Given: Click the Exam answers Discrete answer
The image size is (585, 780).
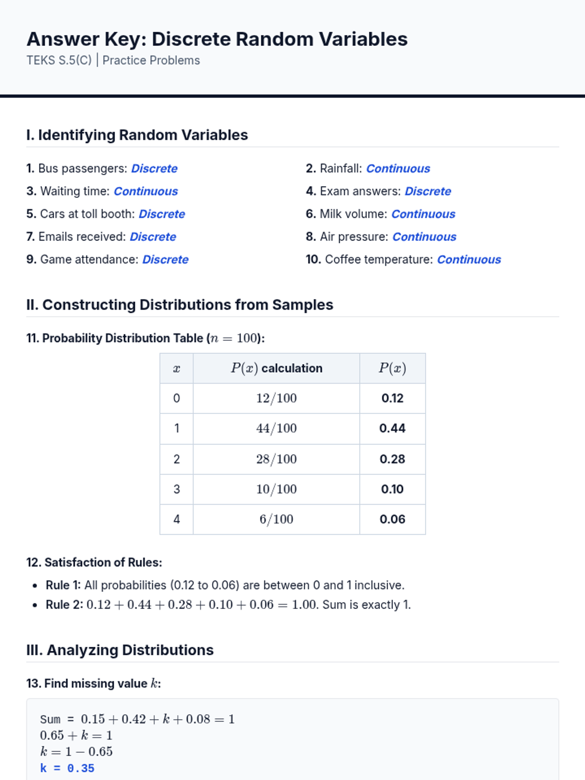Looking at the screenshot, I should tap(428, 191).
